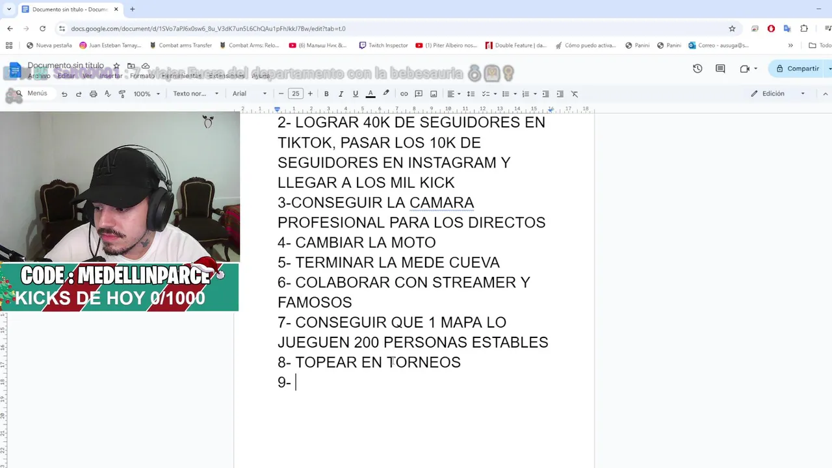Toggle italic formatting

click(x=341, y=94)
